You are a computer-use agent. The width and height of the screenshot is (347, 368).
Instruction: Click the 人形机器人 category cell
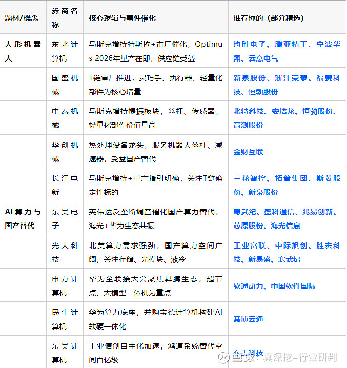23,51
